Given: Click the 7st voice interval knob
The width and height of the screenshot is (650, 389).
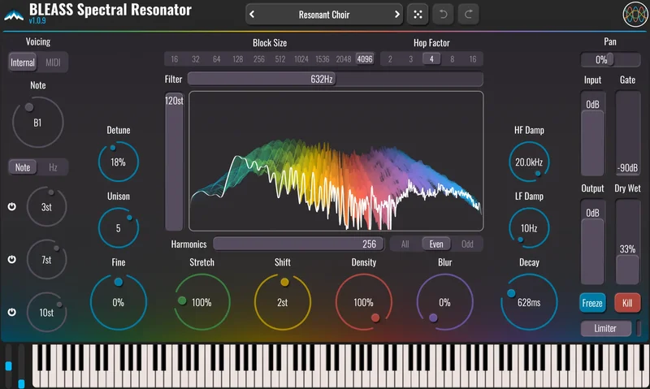Looking at the screenshot, I should pos(46,259).
